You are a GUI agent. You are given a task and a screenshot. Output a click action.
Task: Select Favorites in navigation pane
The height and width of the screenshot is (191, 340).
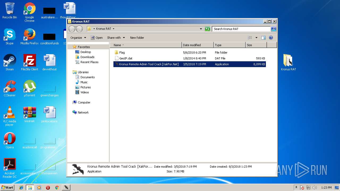(x=84, y=47)
